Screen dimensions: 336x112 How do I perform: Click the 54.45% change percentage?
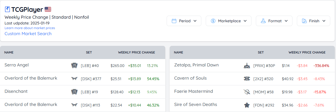click(x=153, y=79)
